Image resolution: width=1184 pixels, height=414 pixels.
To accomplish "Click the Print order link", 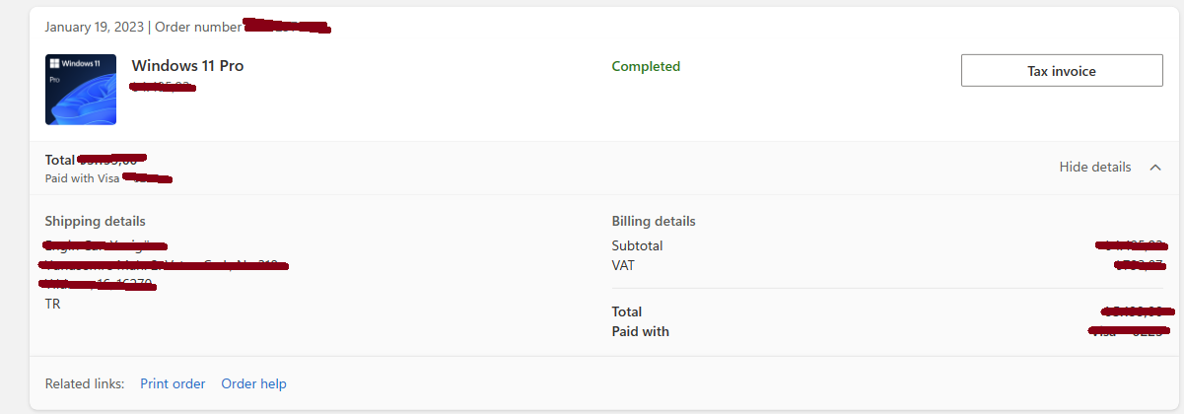I will [x=173, y=383].
